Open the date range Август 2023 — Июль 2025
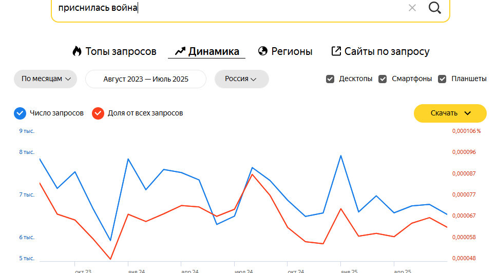Viewport: 496px width, 273px height. [x=145, y=79]
